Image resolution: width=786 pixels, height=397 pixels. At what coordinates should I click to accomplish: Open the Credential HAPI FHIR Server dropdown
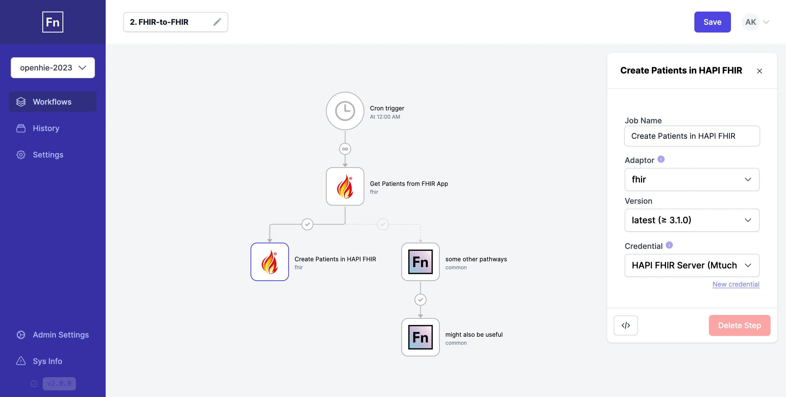(x=692, y=265)
